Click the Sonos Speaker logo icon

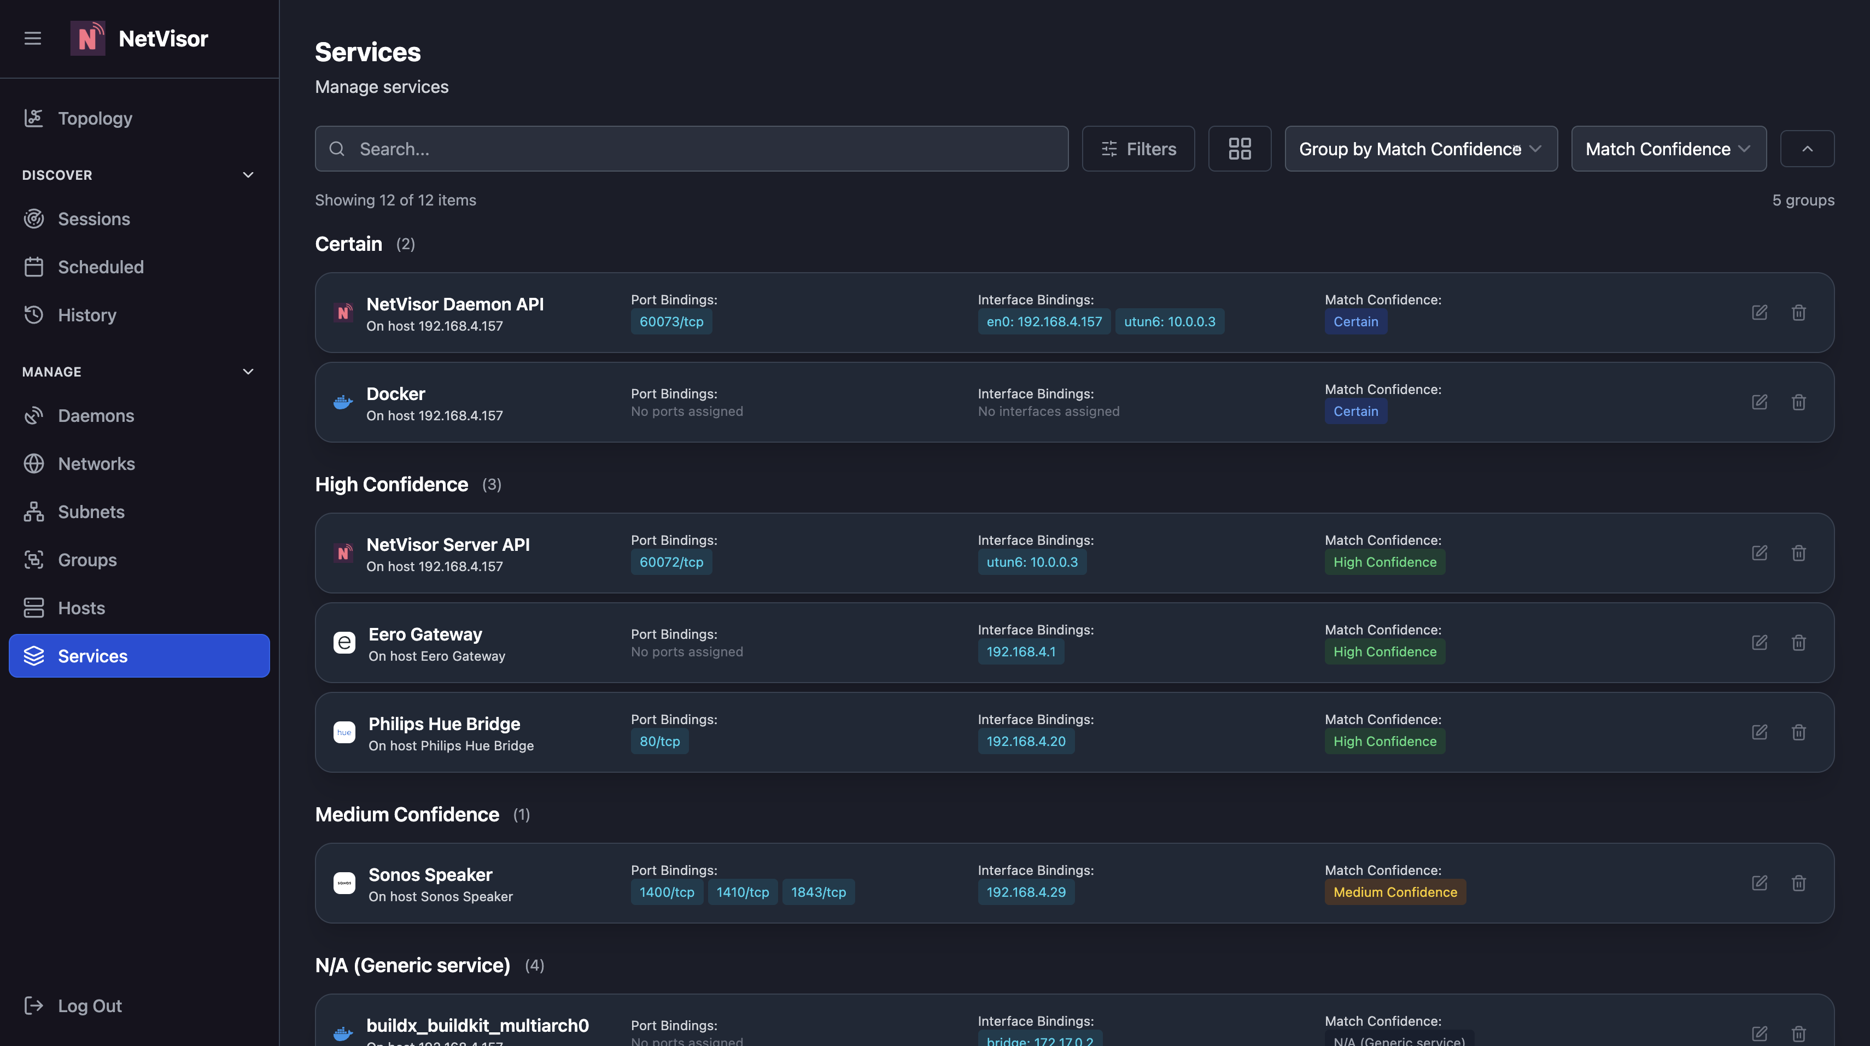(344, 884)
